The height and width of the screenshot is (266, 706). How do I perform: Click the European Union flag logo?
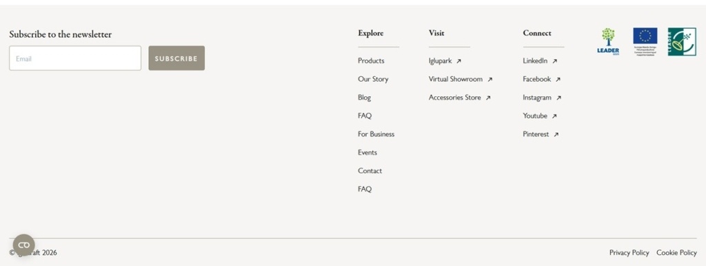click(x=645, y=42)
